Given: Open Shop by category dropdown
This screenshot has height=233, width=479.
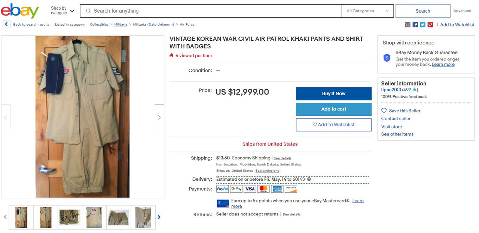Looking at the screenshot, I should pos(62,11).
